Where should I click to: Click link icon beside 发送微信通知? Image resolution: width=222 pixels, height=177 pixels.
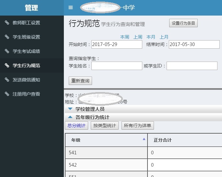tap(7, 80)
